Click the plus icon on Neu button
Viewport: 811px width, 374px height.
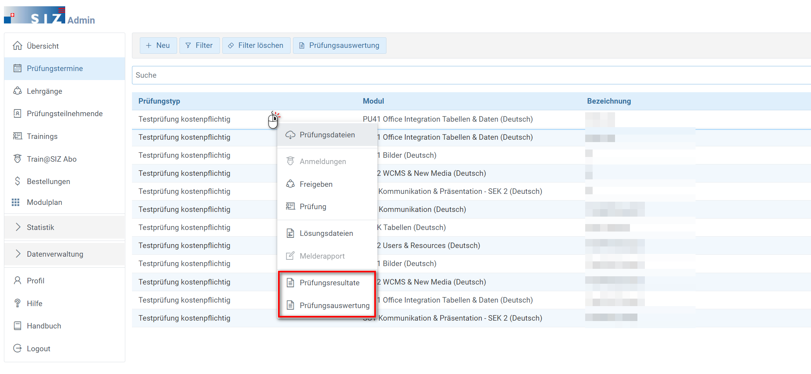[x=149, y=46]
